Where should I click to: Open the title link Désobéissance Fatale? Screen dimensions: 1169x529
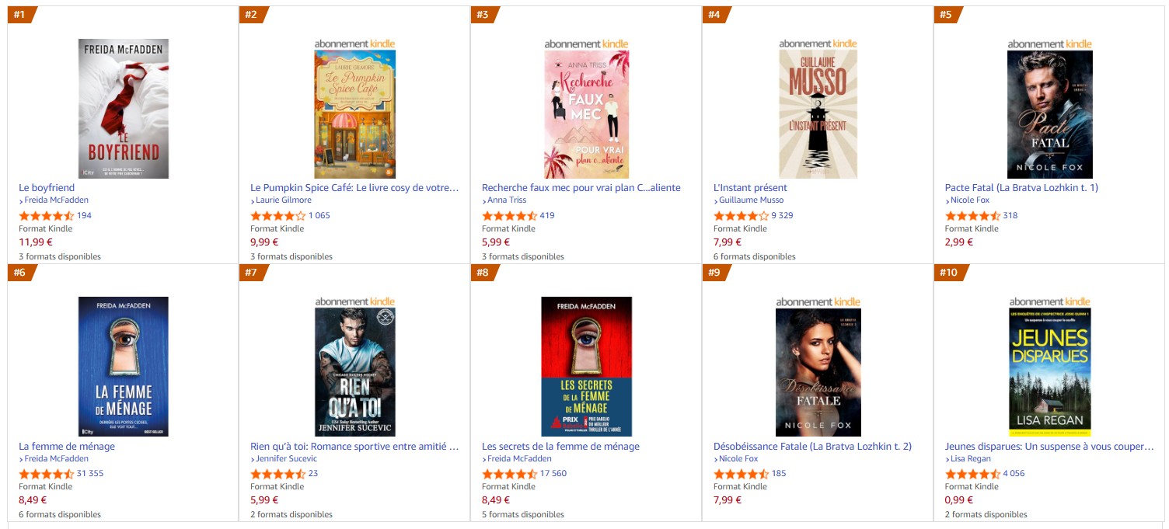click(x=812, y=447)
